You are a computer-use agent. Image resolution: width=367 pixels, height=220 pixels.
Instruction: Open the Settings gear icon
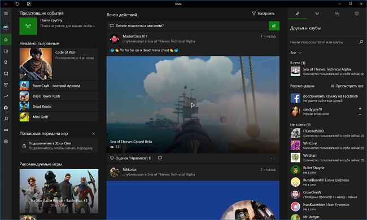[x=6, y=142]
